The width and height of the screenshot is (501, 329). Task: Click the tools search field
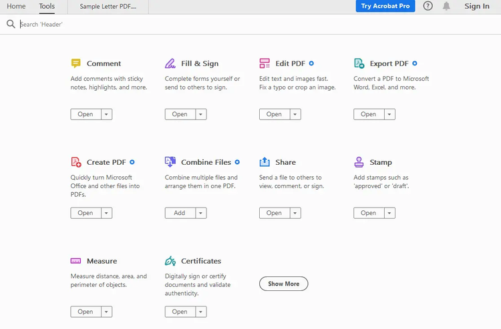pyautogui.click(x=134, y=24)
